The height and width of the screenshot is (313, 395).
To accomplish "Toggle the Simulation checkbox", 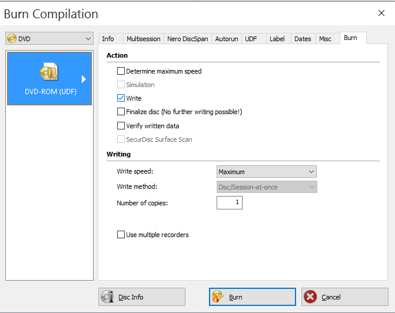I will click(121, 85).
